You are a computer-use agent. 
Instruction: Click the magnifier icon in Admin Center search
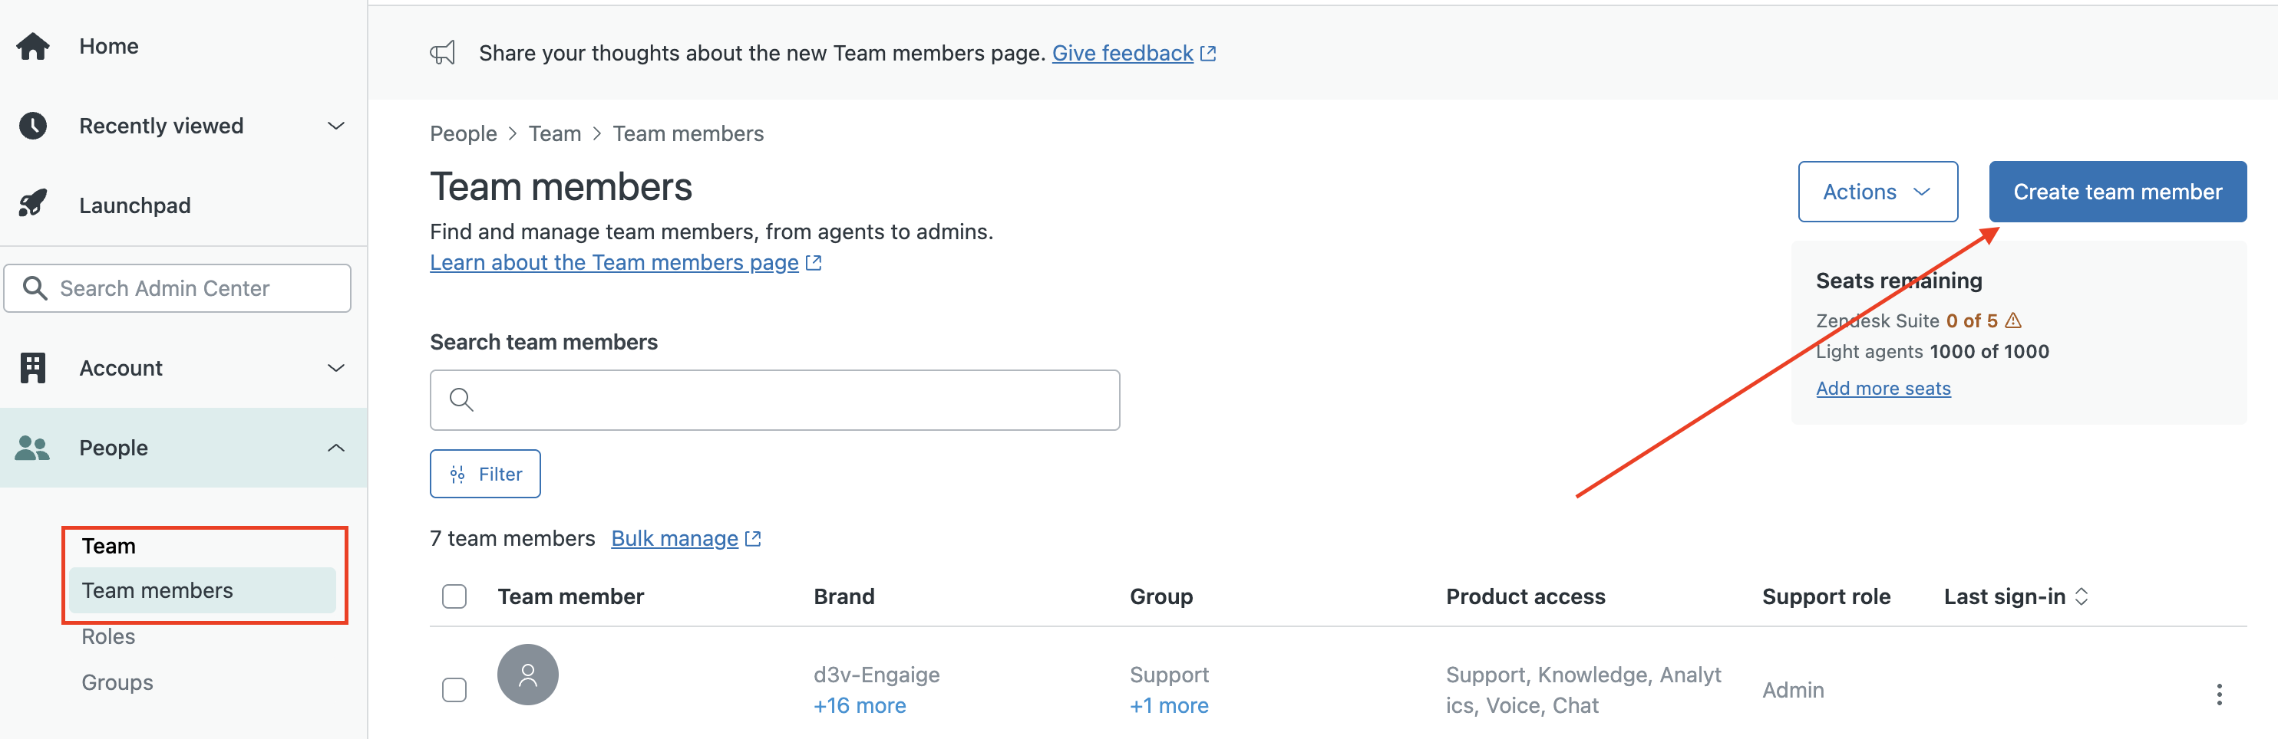pyautogui.click(x=35, y=287)
